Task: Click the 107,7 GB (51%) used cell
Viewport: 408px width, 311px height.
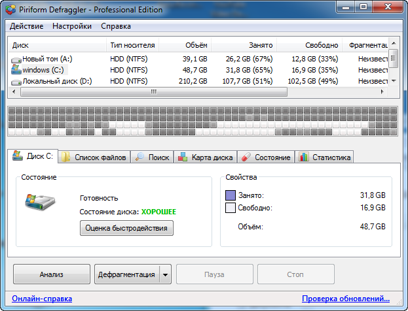Action: [x=248, y=81]
